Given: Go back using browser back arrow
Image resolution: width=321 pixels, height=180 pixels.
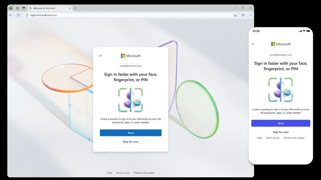Looking at the screenshot, I should click(x=11, y=15).
